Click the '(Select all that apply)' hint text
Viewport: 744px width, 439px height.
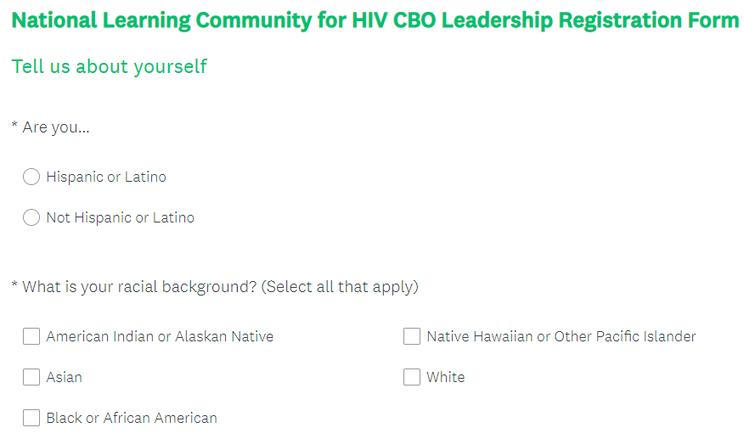tap(340, 287)
